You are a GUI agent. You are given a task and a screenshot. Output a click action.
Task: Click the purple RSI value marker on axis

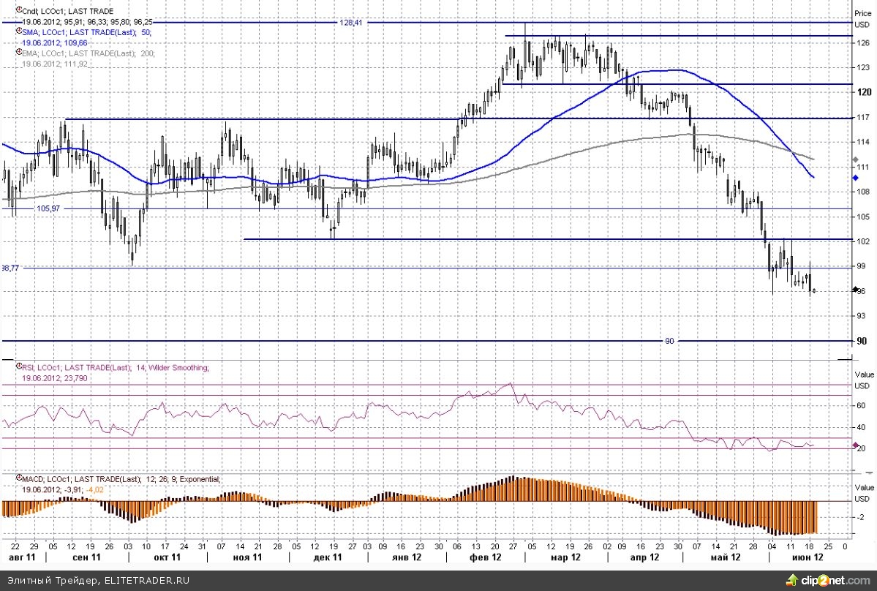856,445
